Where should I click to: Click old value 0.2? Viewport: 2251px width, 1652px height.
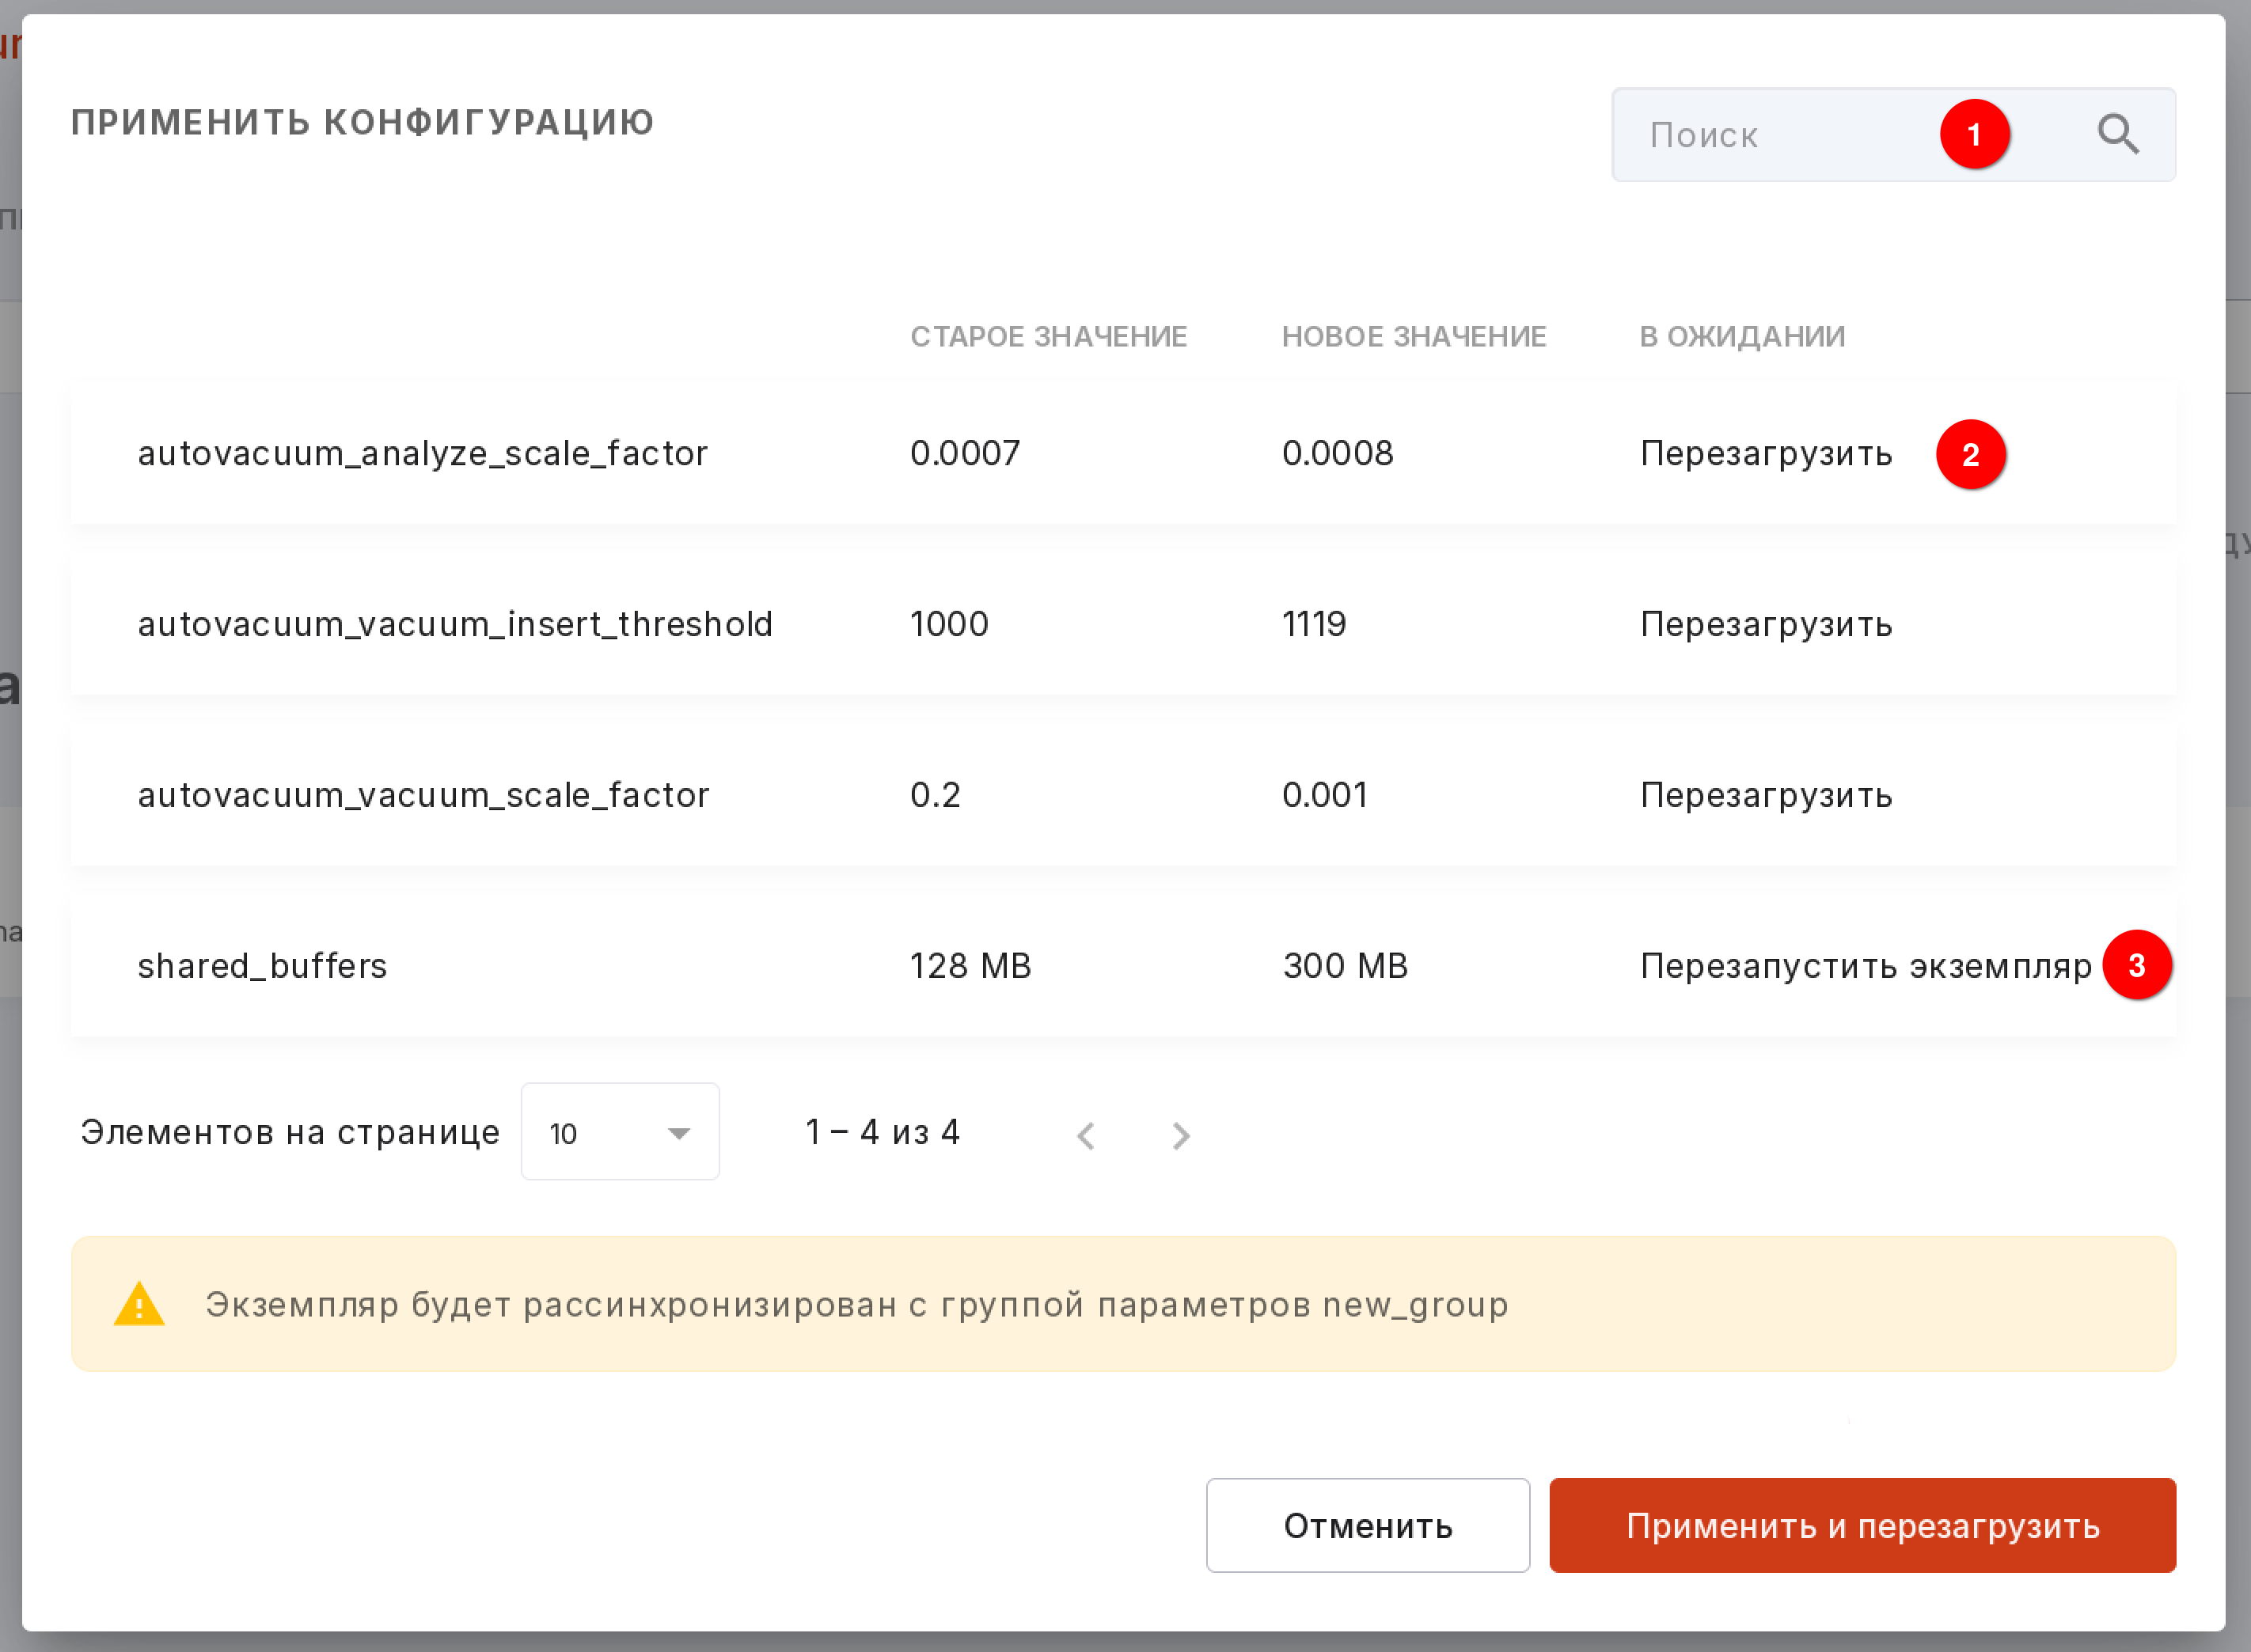[935, 795]
